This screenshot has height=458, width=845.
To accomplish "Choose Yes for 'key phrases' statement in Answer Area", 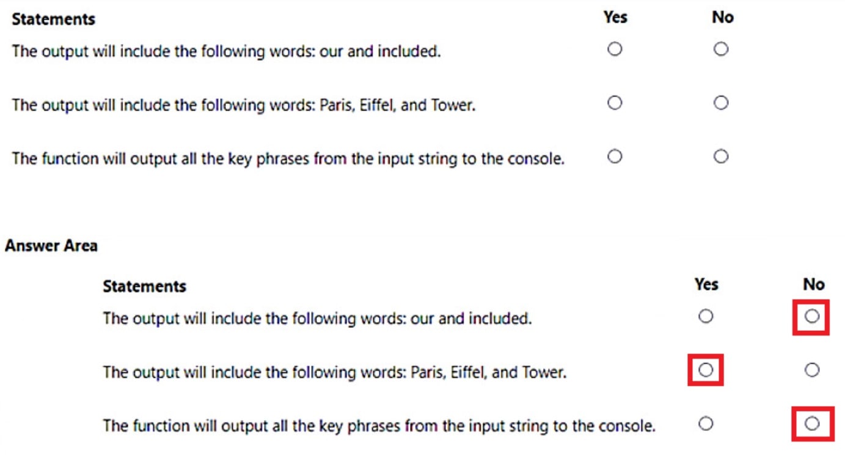I will click(706, 423).
